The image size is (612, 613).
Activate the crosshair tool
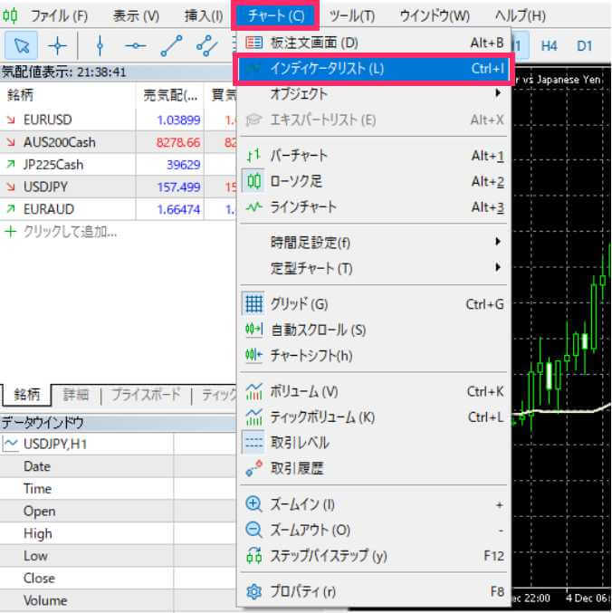[x=57, y=44]
